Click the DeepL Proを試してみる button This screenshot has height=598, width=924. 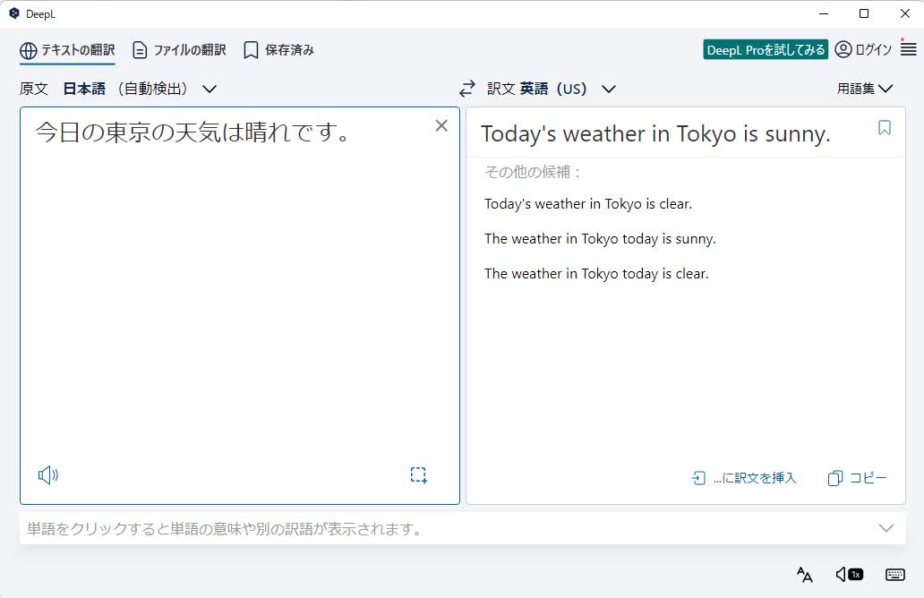tap(766, 50)
